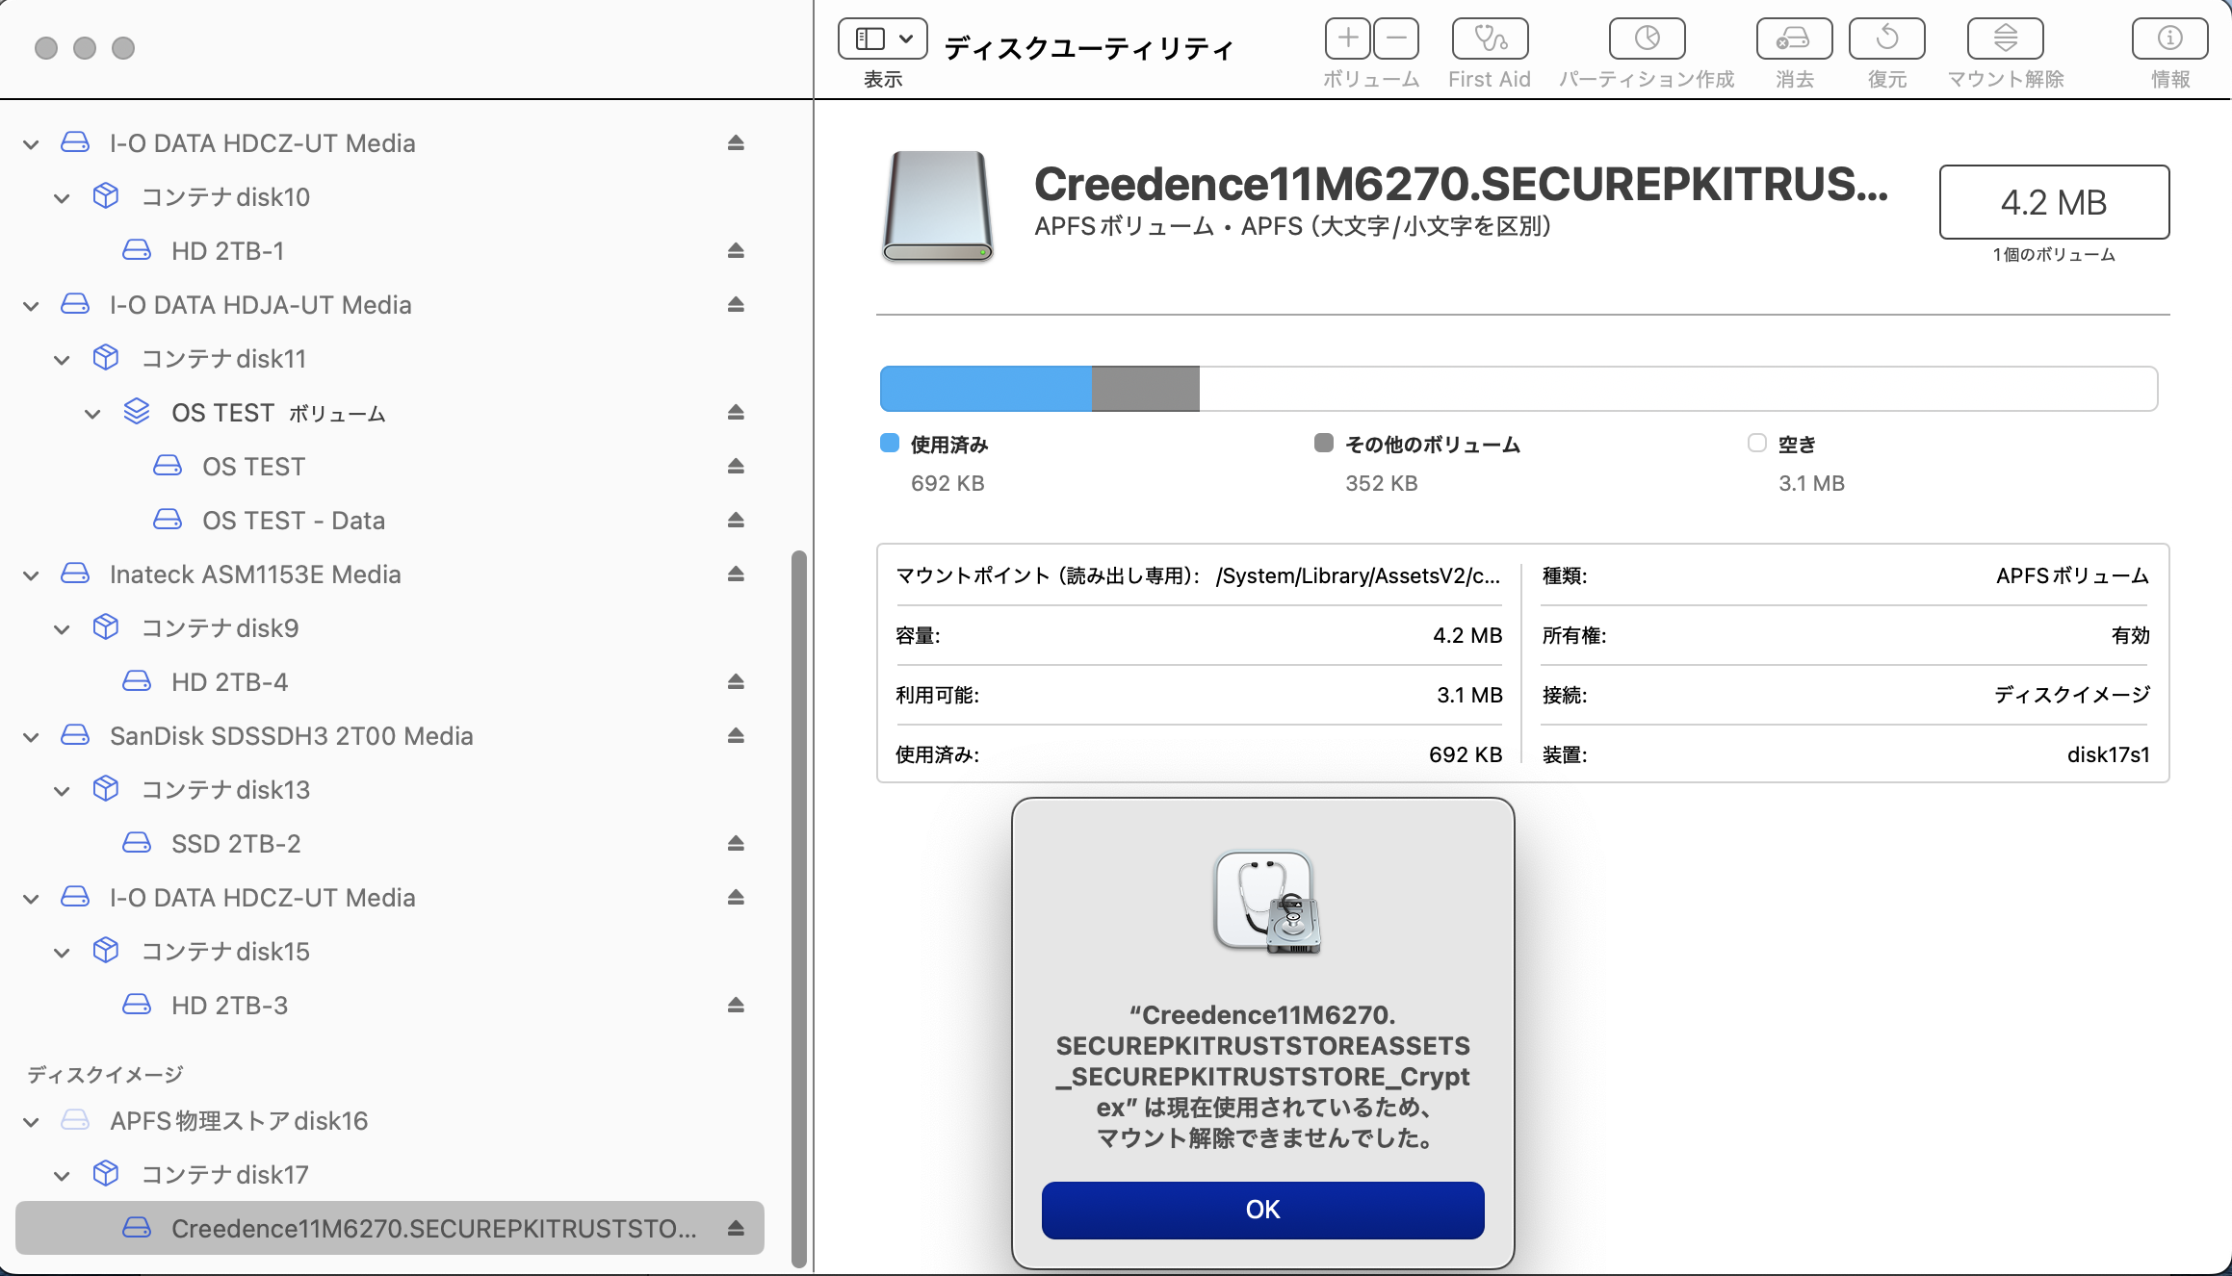Collapse the OS TEST volume group
2232x1276 pixels.
point(92,414)
